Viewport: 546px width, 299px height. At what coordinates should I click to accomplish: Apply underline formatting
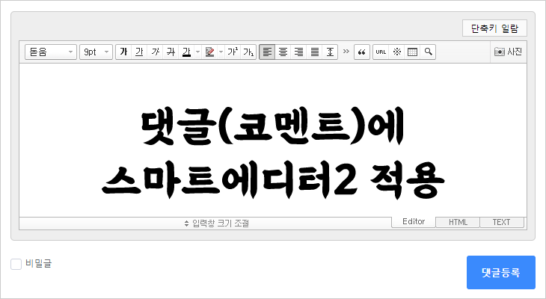[x=139, y=52]
